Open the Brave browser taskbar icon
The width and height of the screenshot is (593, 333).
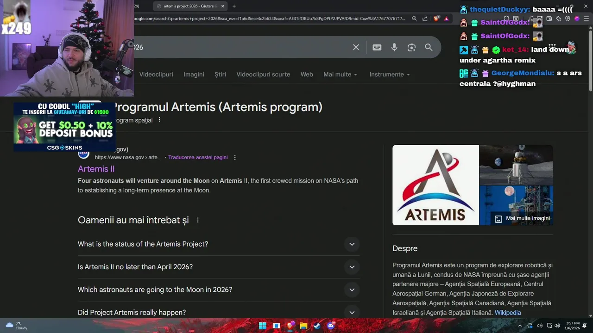click(x=290, y=326)
